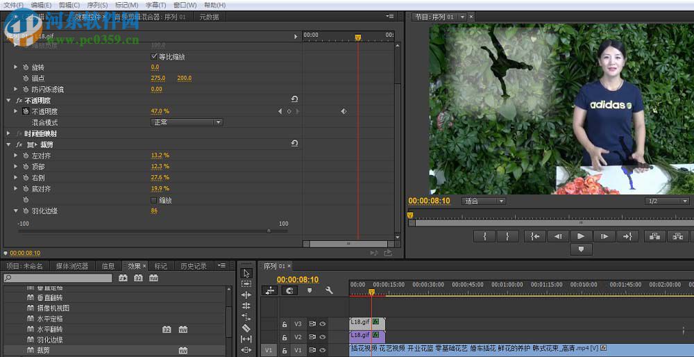
Task: Click Go to In point button
Action: 534,236
